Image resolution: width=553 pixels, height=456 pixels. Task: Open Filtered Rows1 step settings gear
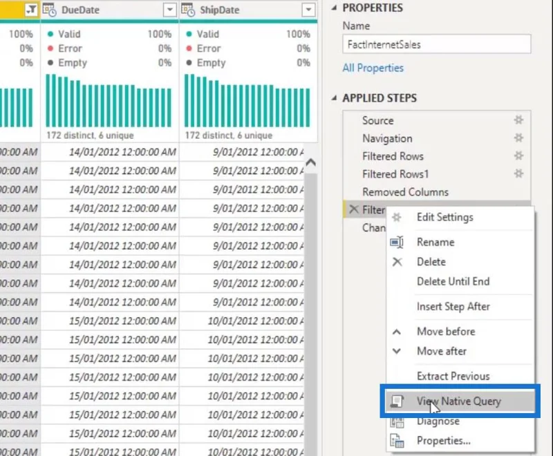pyautogui.click(x=518, y=173)
